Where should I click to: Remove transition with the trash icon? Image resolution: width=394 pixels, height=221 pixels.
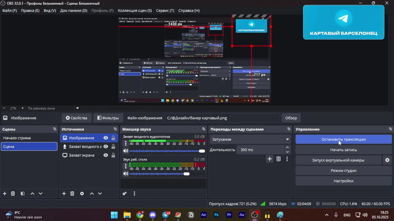tap(279, 159)
